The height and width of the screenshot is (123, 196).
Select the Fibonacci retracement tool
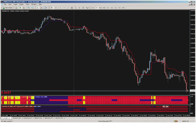coord(76,8)
